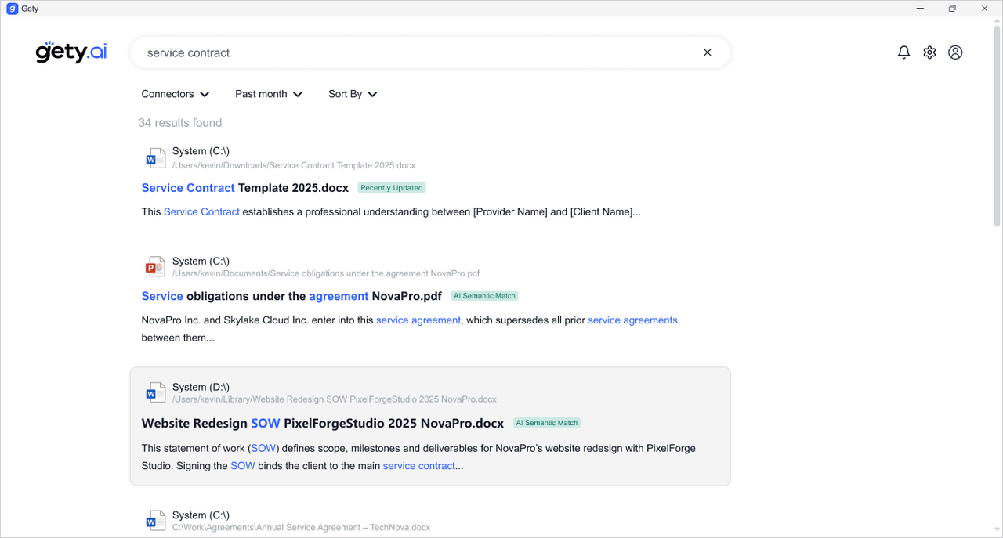The height and width of the screenshot is (538, 1003).
Task: Click the gety.ai logo
Action: click(x=71, y=52)
